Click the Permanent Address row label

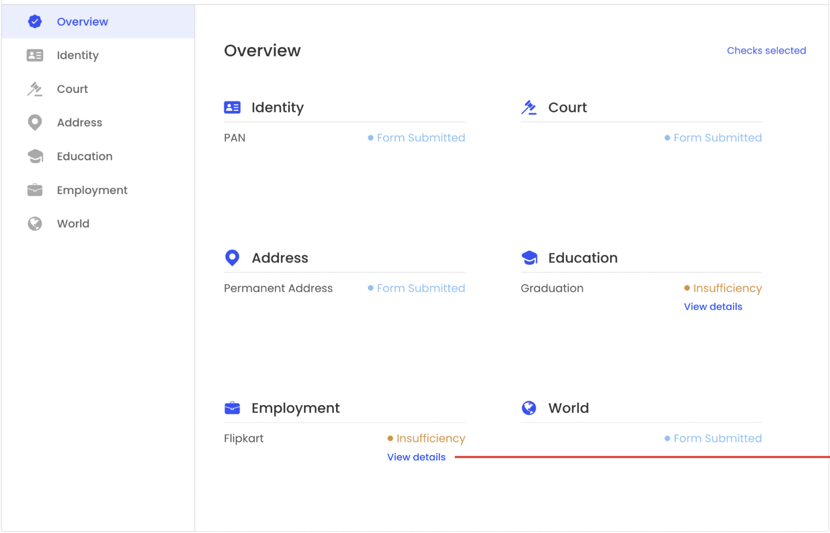pos(278,288)
